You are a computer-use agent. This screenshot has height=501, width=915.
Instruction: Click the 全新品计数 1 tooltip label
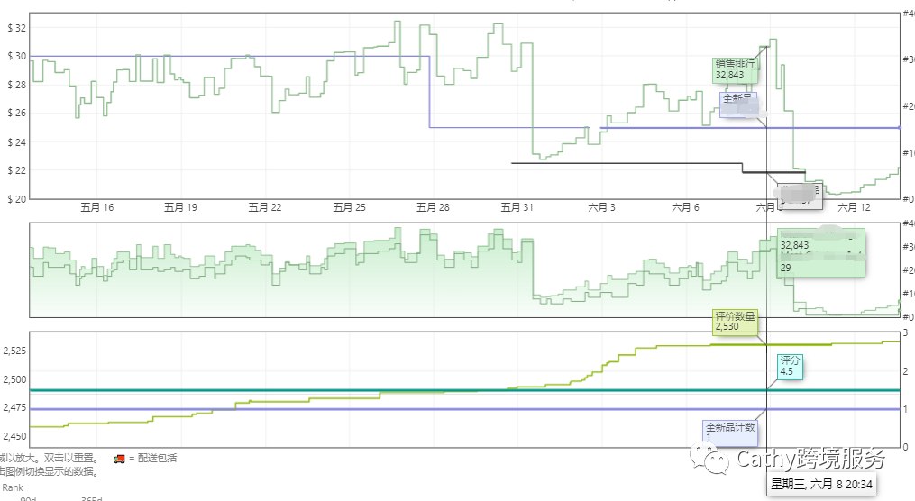(730, 433)
